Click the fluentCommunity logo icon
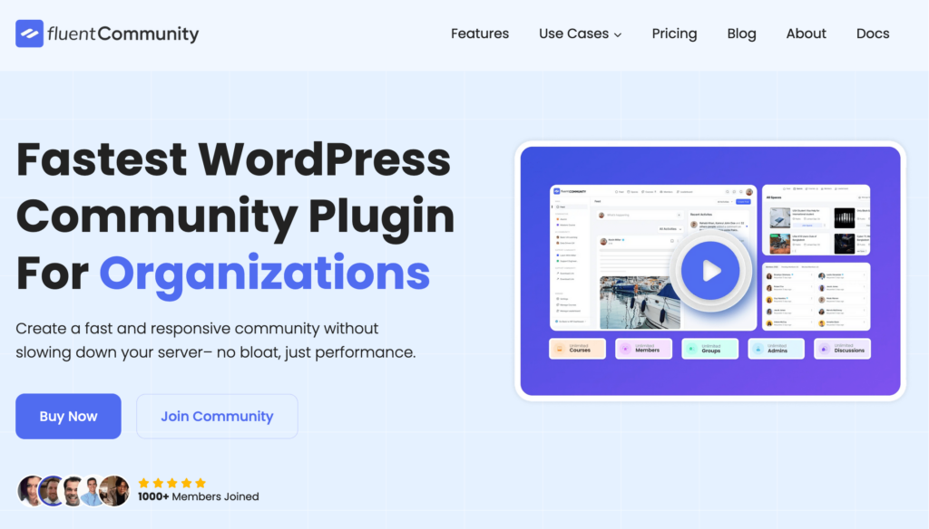 [x=30, y=34]
